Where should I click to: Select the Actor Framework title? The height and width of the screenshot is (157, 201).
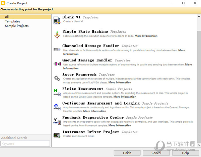[79, 74]
